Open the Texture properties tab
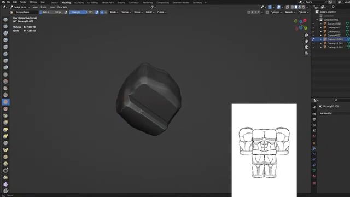 coord(314,183)
